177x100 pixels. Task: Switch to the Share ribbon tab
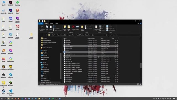click(x=51, y=23)
